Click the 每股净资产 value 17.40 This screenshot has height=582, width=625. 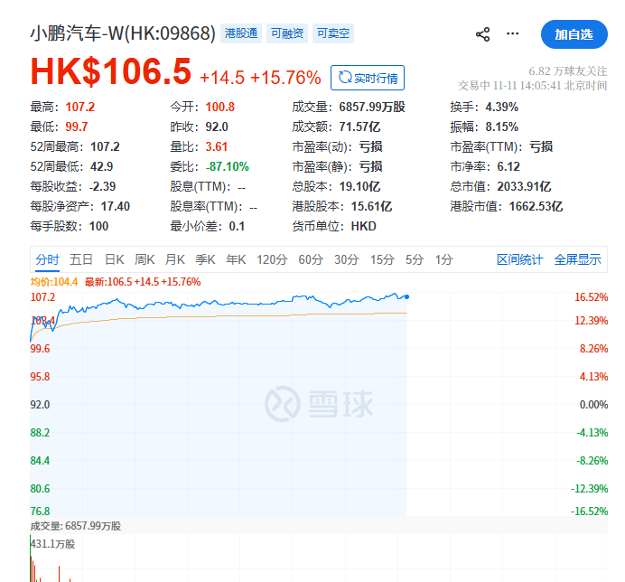point(116,206)
